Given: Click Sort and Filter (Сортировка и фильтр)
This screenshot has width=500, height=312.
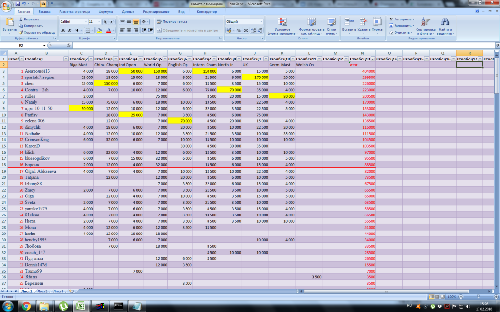Looking at the screenshot, I should 426,22.
